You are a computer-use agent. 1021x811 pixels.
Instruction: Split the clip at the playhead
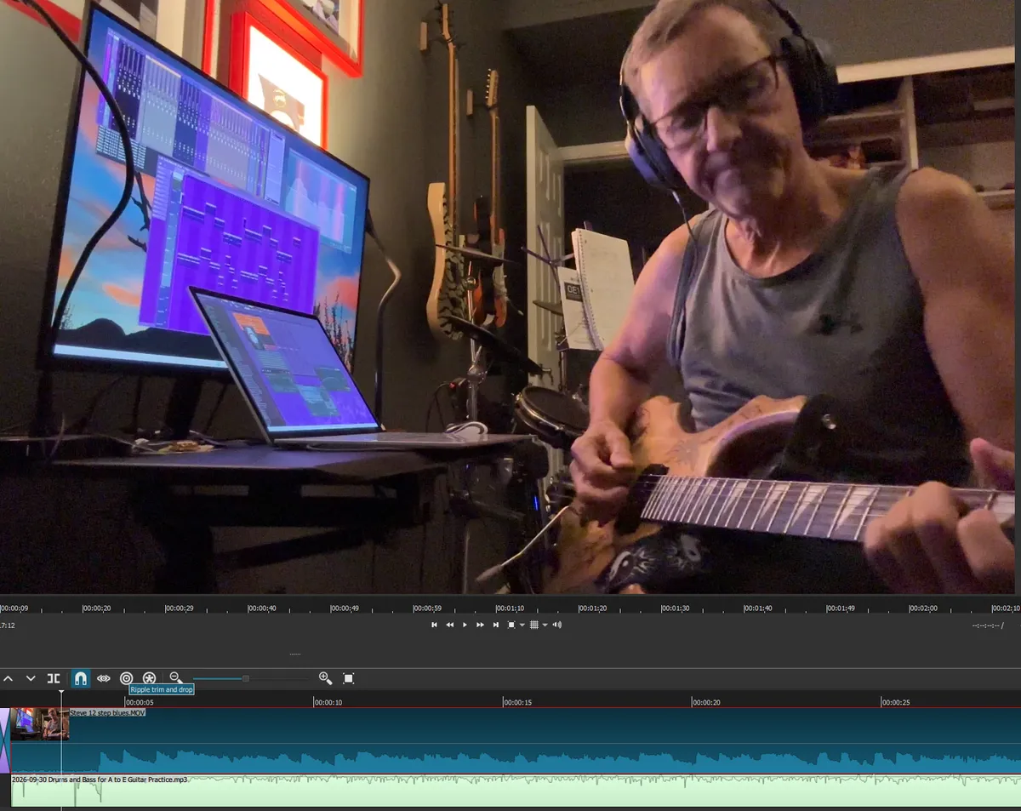[x=54, y=678]
